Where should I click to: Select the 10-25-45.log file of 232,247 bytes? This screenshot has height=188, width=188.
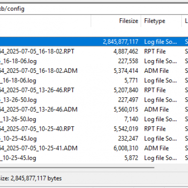pos(94,139)
